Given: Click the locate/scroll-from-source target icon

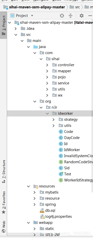Looking at the screenshot, I should 62,16.
